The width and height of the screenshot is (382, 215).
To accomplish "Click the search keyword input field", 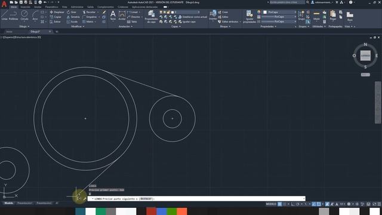I will click(x=287, y=2).
